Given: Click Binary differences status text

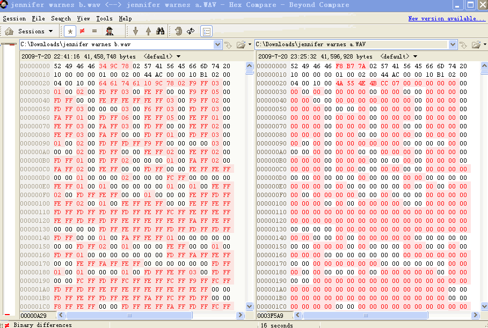Looking at the screenshot, I should (x=42, y=325).
